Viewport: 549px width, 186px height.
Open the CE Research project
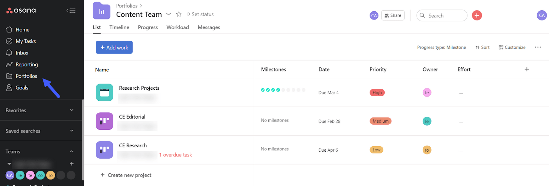(x=133, y=146)
